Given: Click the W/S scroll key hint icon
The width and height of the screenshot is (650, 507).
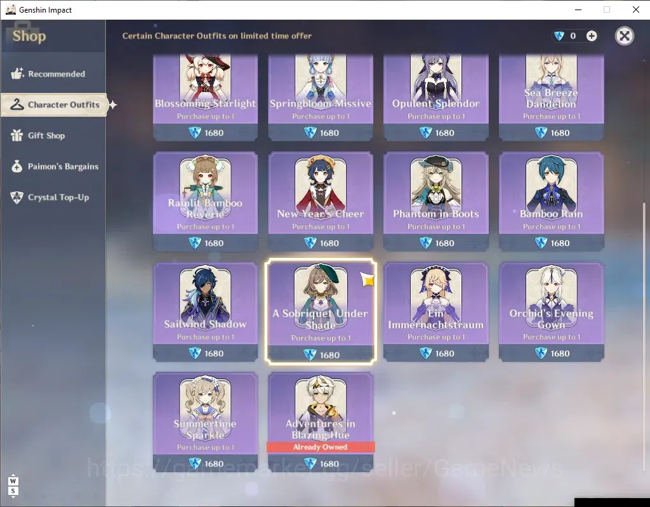Looking at the screenshot, I should 13,486.
